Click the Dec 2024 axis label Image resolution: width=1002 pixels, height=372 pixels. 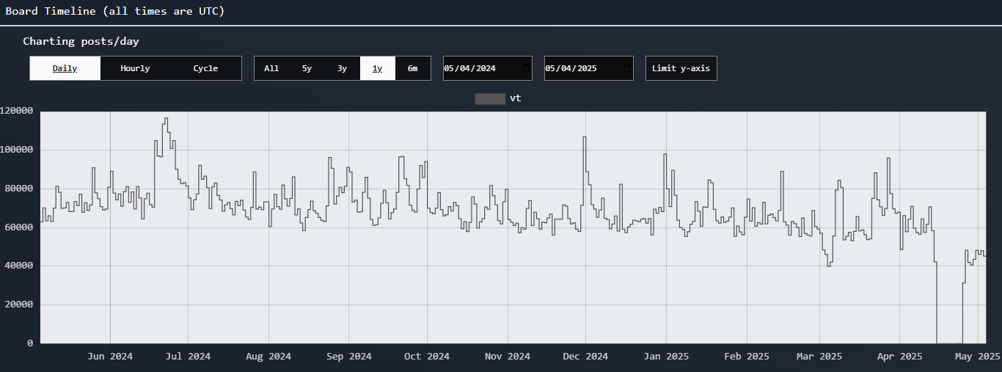pos(585,357)
